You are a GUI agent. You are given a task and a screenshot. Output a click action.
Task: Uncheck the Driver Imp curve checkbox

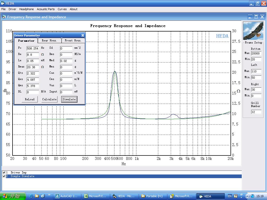coord(4,172)
